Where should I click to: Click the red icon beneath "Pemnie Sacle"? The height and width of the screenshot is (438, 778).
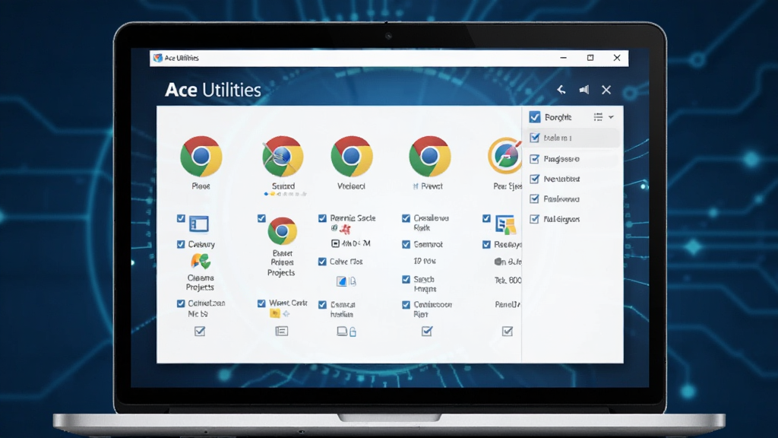[x=345, y=229]
